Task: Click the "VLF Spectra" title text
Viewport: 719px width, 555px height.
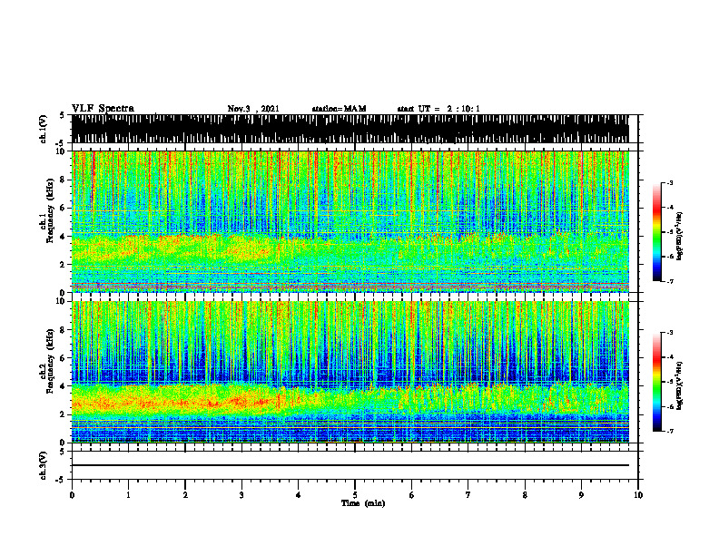Action: (x=103, y=109)
